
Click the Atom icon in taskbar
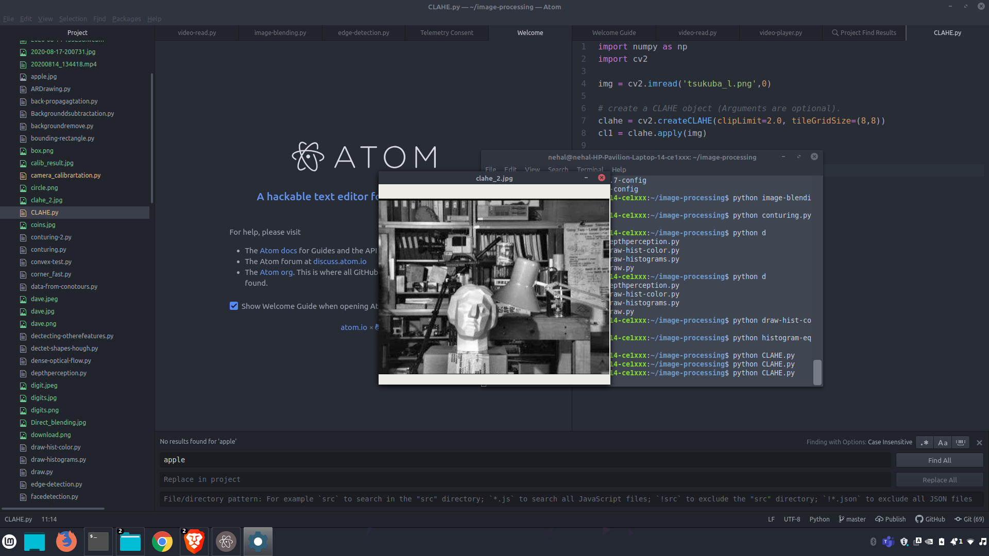click(226, 542)
